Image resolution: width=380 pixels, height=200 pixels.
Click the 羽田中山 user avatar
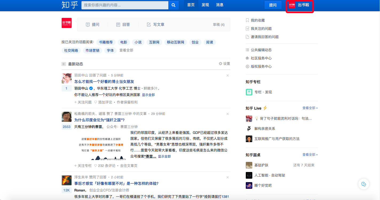point(66,78)
